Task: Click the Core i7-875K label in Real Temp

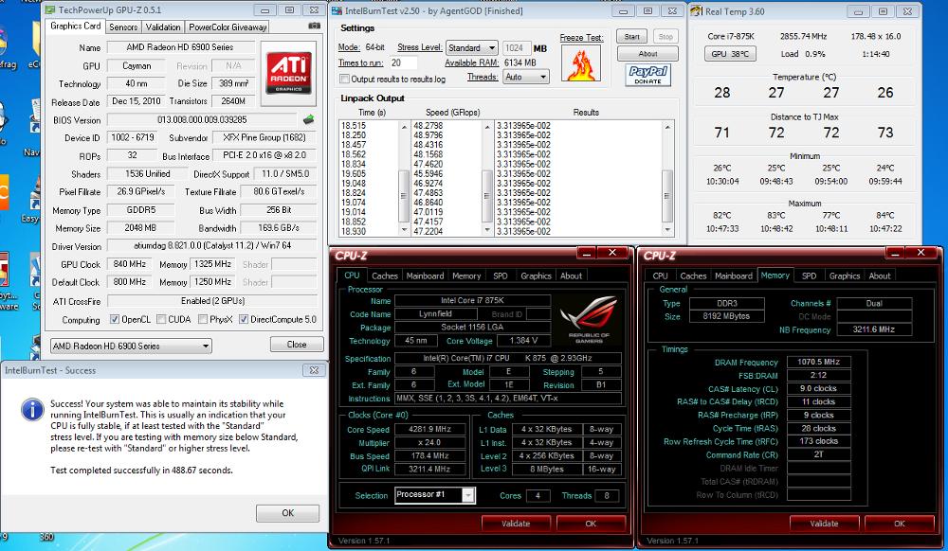Action: pos(731,36)
